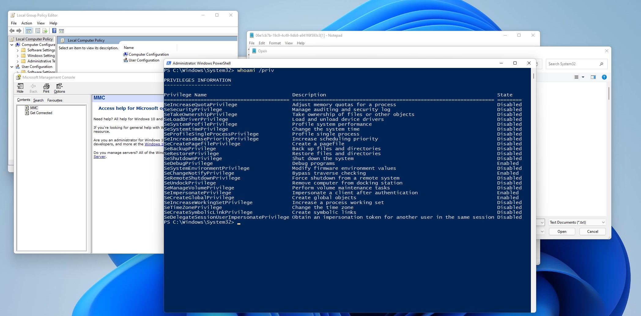Toggle the preview pane in Open dialog
The height and width of the screenshot is (316, 641).
tap(593, 77)
